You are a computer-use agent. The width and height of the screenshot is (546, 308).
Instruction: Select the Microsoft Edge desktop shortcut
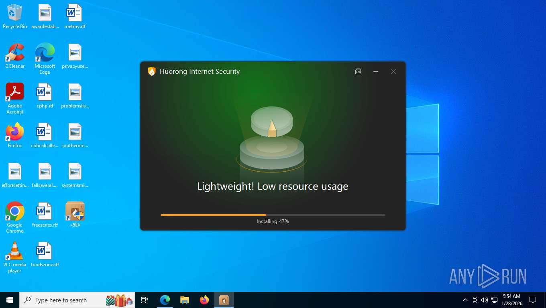[45, 59]
